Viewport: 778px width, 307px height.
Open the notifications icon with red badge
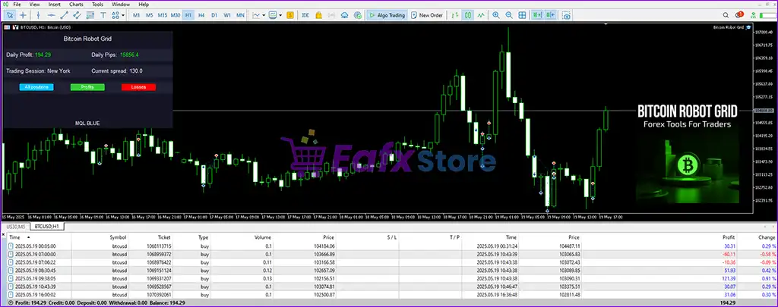(739, 15)
